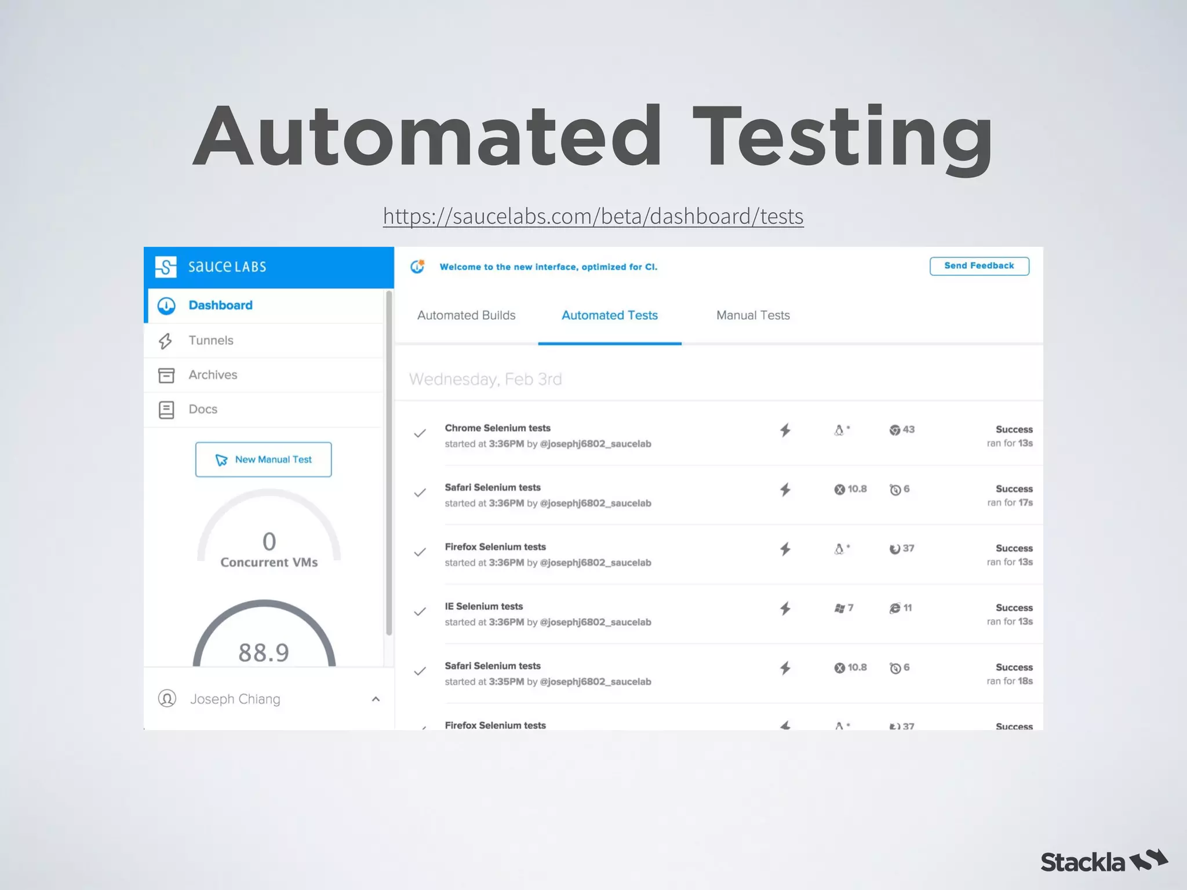The image size is (1187, 890).
Task: Click checkmark of Chrome Selenium tests row
Action: [420, 433]
